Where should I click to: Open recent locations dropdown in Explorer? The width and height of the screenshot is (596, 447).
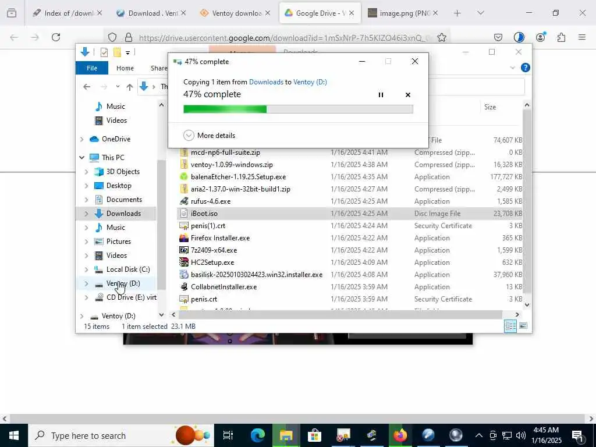click(118, 87)
